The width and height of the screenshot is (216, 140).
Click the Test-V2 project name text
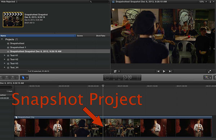(x=14, y=59)
